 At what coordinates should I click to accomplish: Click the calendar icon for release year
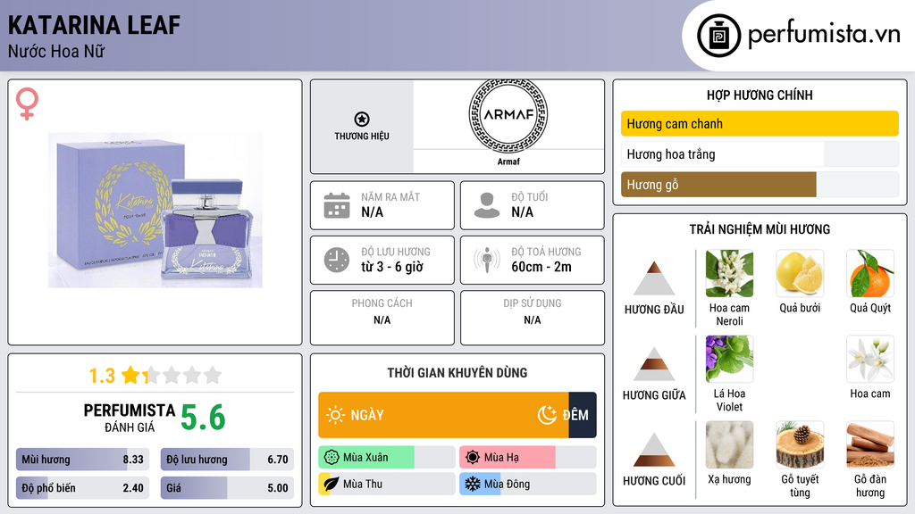click(x=336, y=205)
